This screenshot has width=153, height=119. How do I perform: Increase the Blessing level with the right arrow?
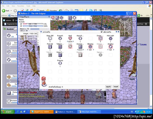pos(94,50)
